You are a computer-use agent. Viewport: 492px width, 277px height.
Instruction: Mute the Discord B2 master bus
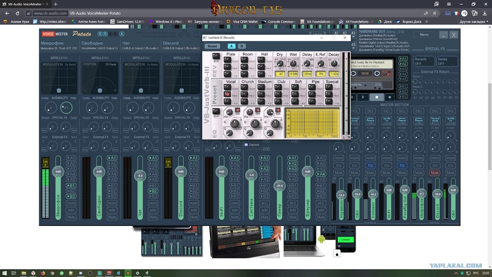(435, 173)
